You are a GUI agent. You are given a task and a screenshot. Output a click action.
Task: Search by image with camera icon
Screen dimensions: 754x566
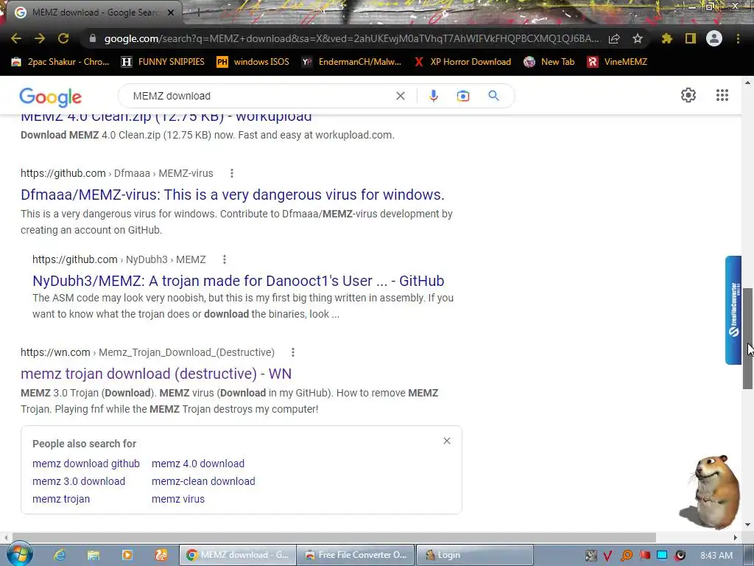click(x=462, y=96)
